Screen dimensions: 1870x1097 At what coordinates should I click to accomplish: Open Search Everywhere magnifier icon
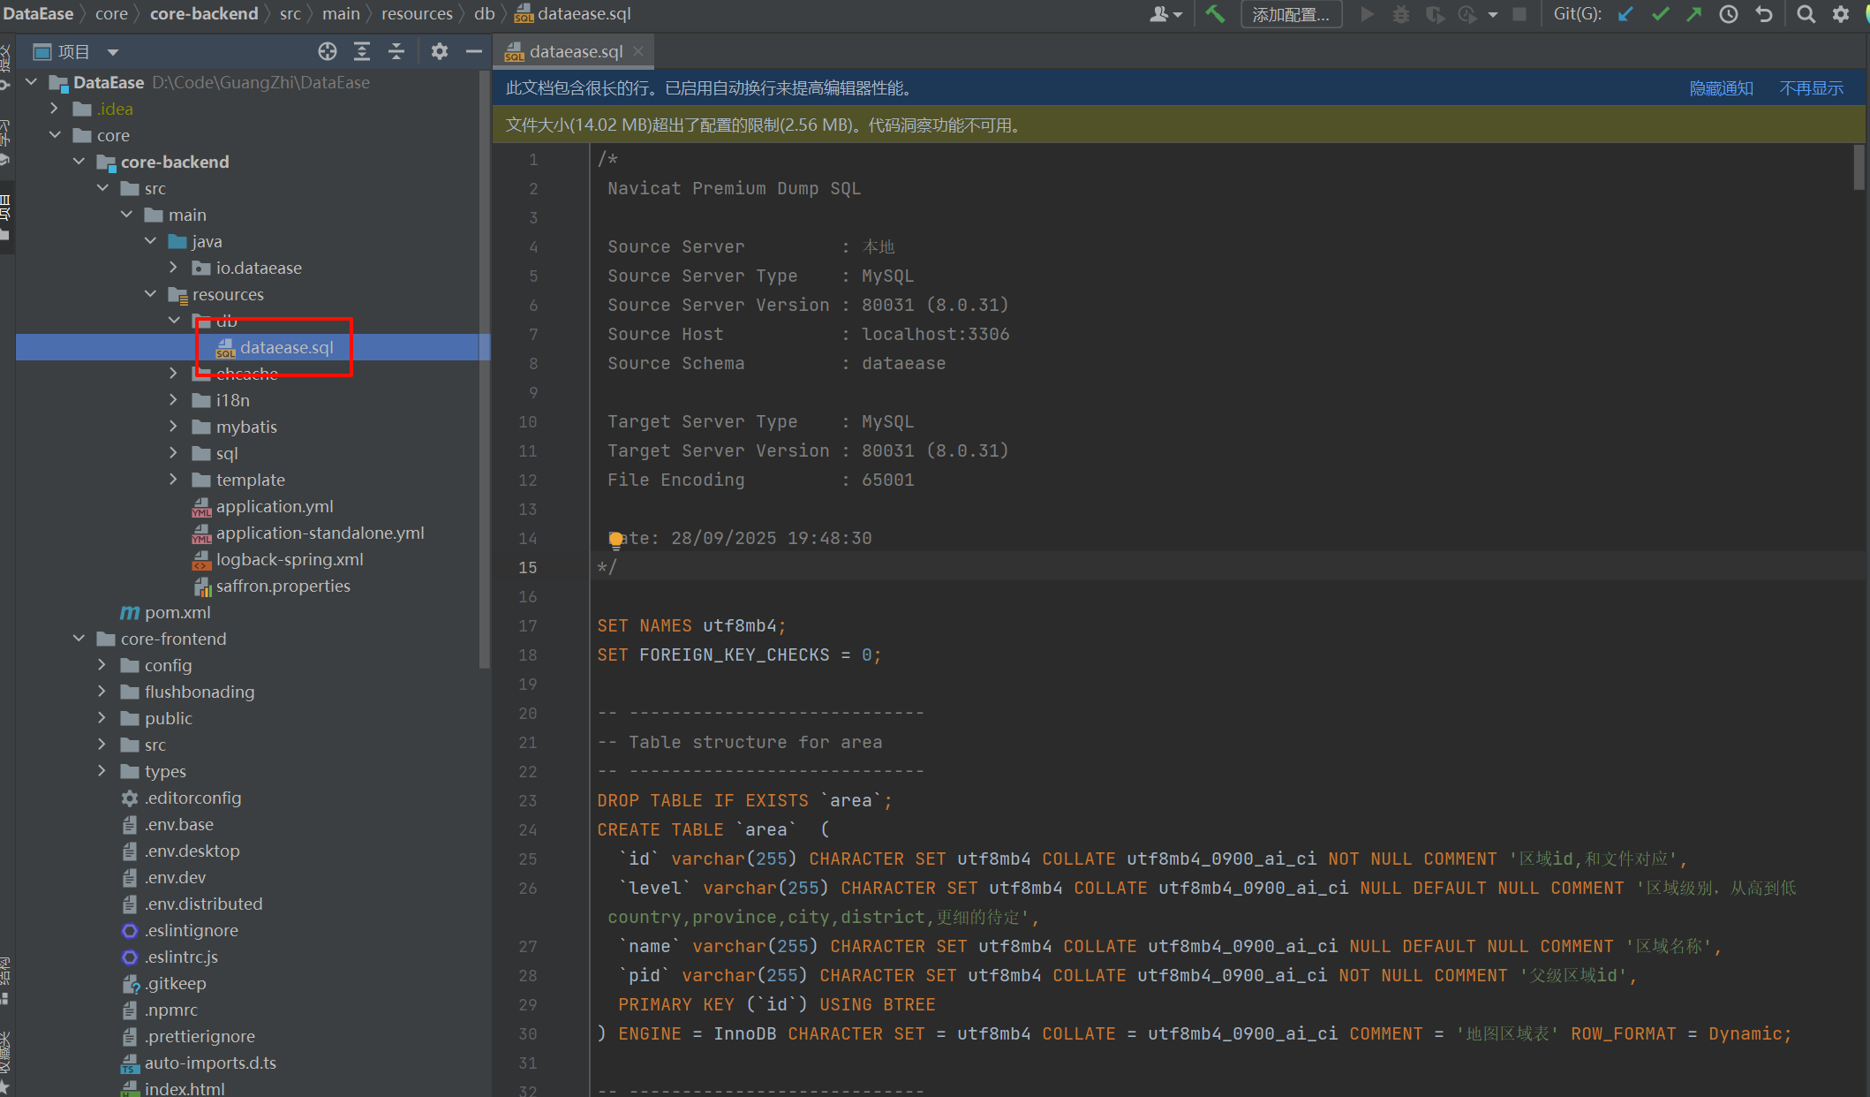tap(1806, 14)
